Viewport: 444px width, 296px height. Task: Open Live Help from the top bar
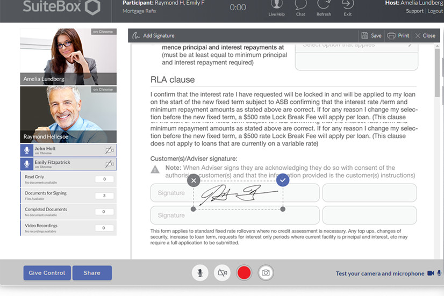tap(276, 8)
